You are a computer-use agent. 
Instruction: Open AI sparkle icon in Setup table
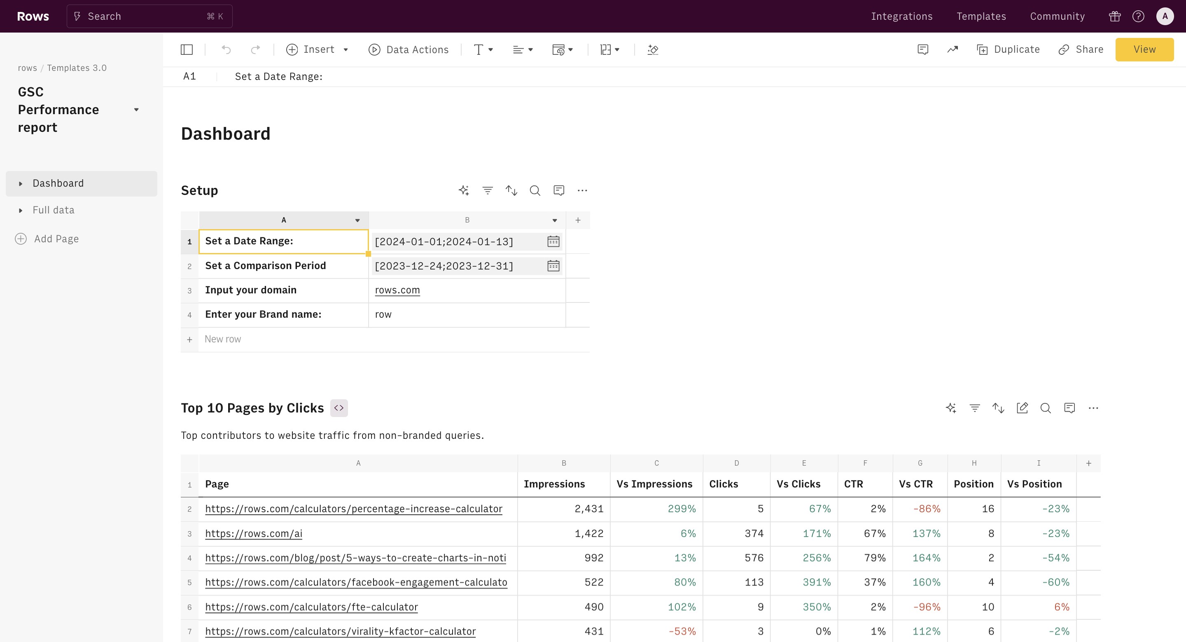[x=464, y=190]
